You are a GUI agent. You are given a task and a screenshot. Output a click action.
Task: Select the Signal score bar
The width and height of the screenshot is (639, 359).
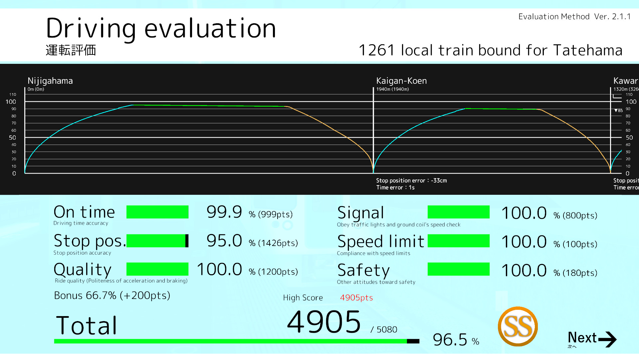tap(458, 212)
